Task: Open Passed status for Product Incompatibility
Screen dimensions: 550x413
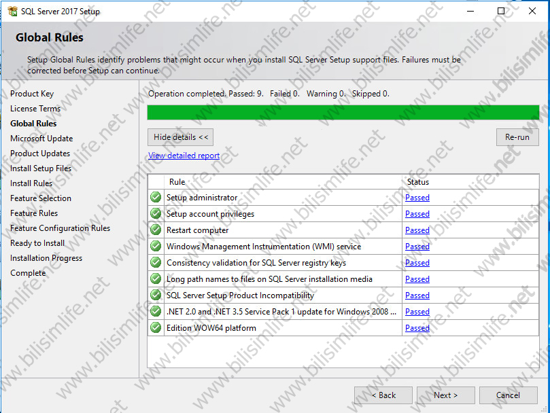Action: [417, 295]
